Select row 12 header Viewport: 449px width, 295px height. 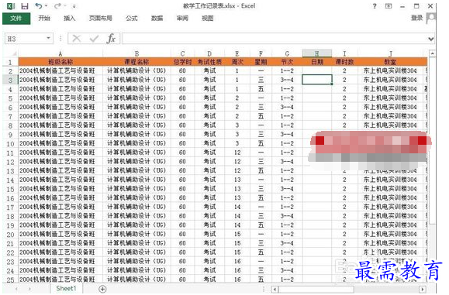[10, 162]
